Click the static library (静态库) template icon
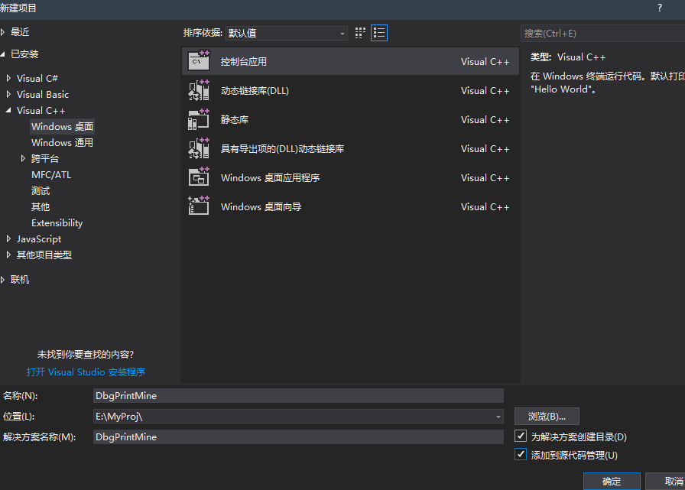685x490 pixels. (x=199, y=120)
